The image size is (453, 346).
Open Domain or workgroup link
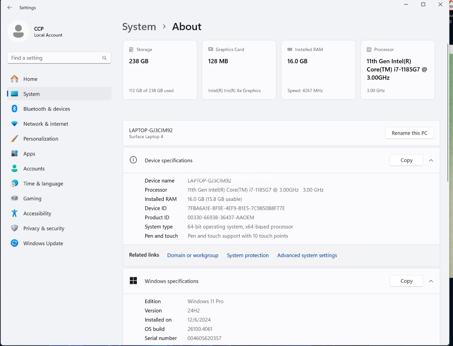pos(193,255)
